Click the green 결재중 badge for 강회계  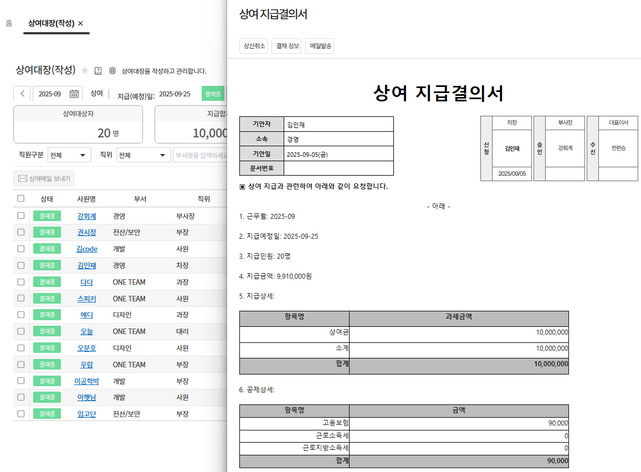coord(47,216)
